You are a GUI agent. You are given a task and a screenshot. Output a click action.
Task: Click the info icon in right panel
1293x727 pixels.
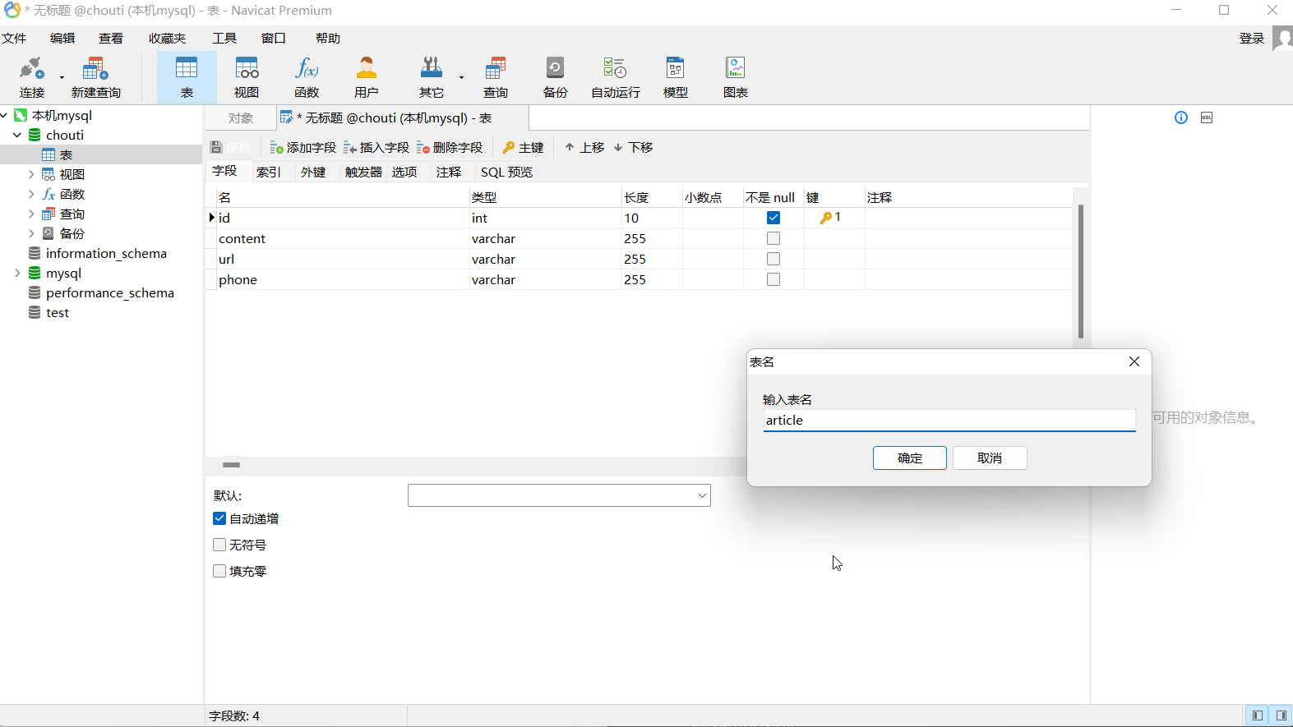[1181, 117]
